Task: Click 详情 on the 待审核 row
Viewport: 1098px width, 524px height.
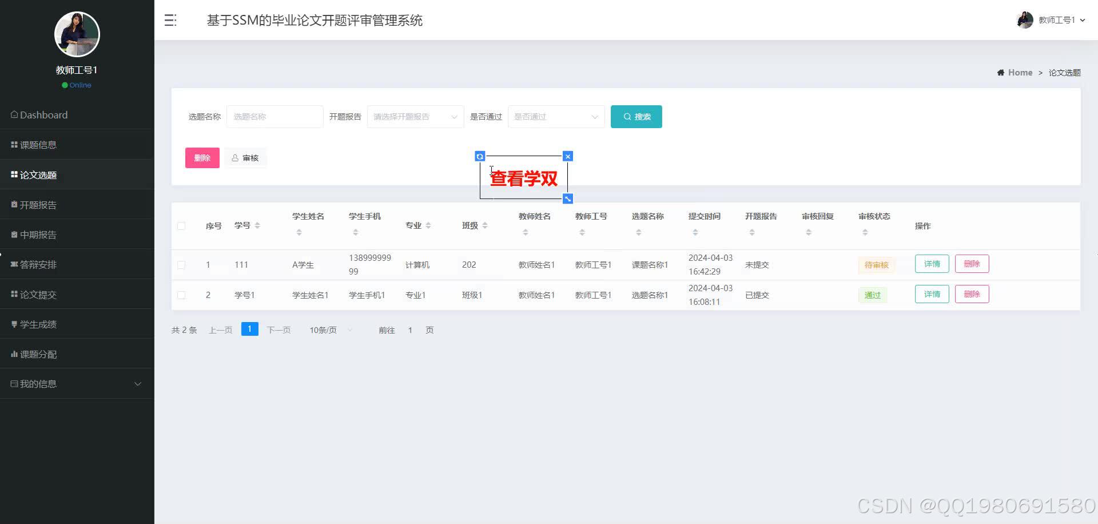Action: click(x=932, y=264)
